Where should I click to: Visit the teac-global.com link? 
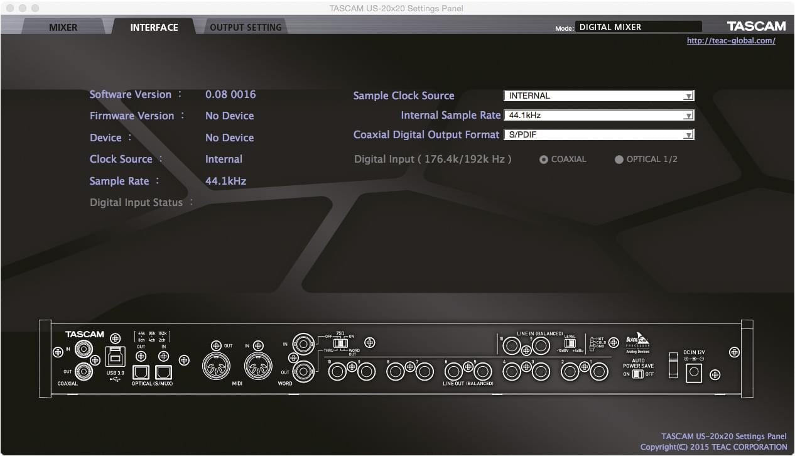(x=731, y=41)
